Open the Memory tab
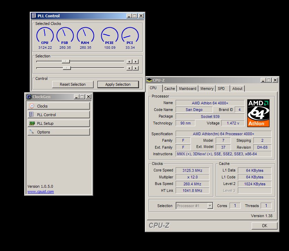 [x=207, y=89]
